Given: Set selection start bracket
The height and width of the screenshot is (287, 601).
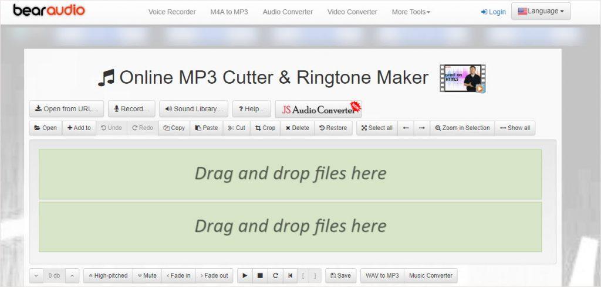Looking at the screenshot, I should coord(303,275).
